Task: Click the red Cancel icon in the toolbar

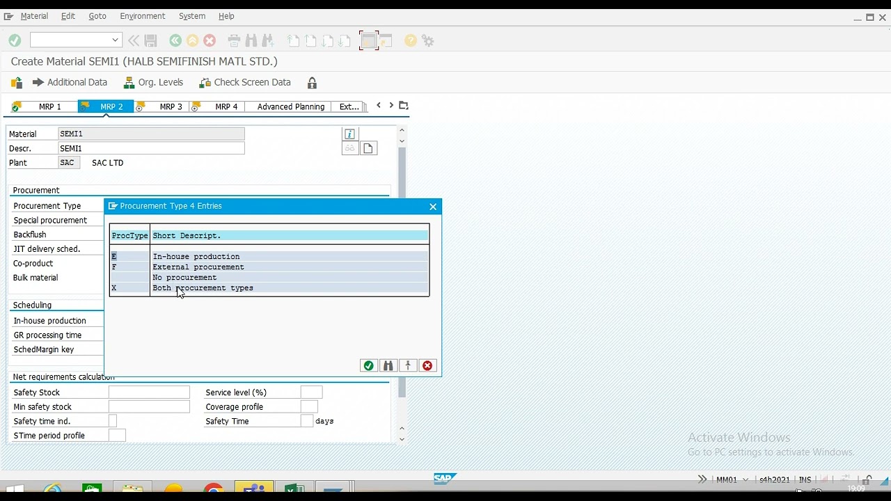Action: [x=210, y=41]
